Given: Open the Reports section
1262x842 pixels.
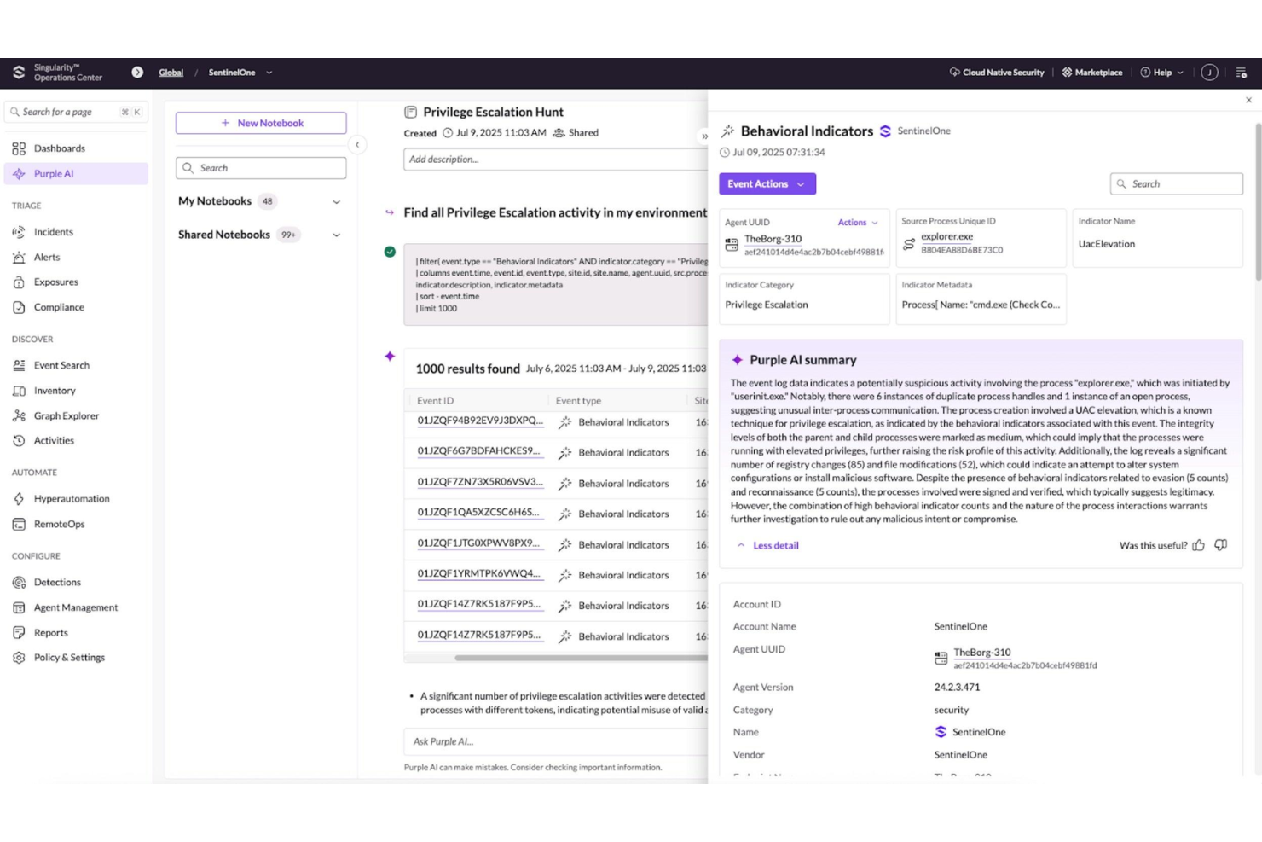Looking at the screenshot, I should click(x=52, y=632).
